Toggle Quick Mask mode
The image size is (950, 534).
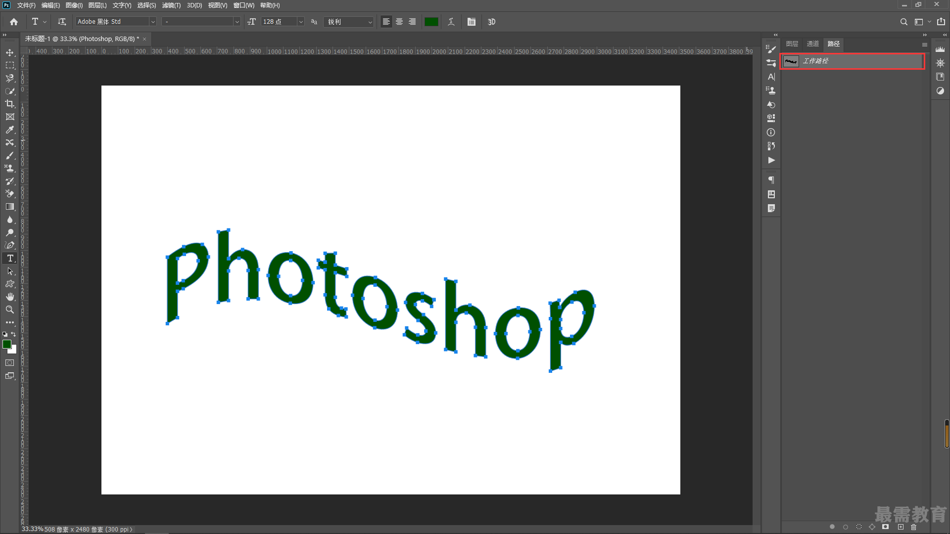click(x=10, y=363)
